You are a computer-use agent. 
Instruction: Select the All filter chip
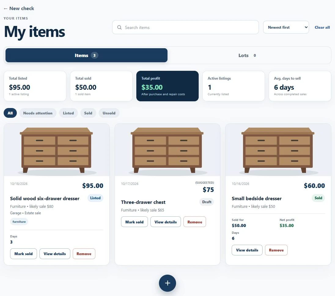coord(10,113)
